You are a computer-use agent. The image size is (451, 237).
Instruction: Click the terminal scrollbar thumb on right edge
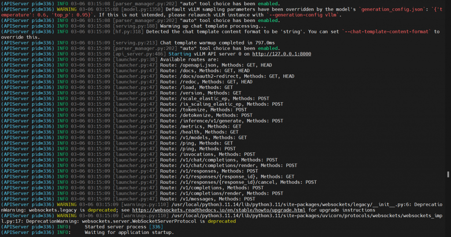[x=448, y=174]
